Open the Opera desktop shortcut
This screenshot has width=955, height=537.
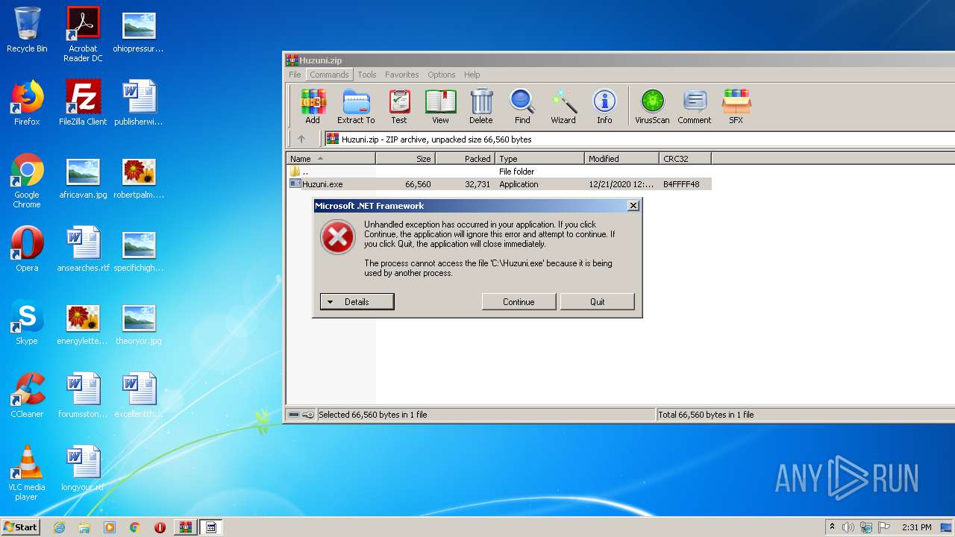[27, 249]
